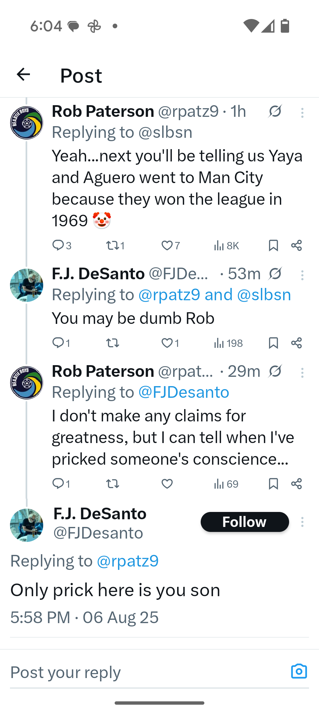View analytics for the 69-view reply
Screen dimensions: 319x713
click(226, 484)
